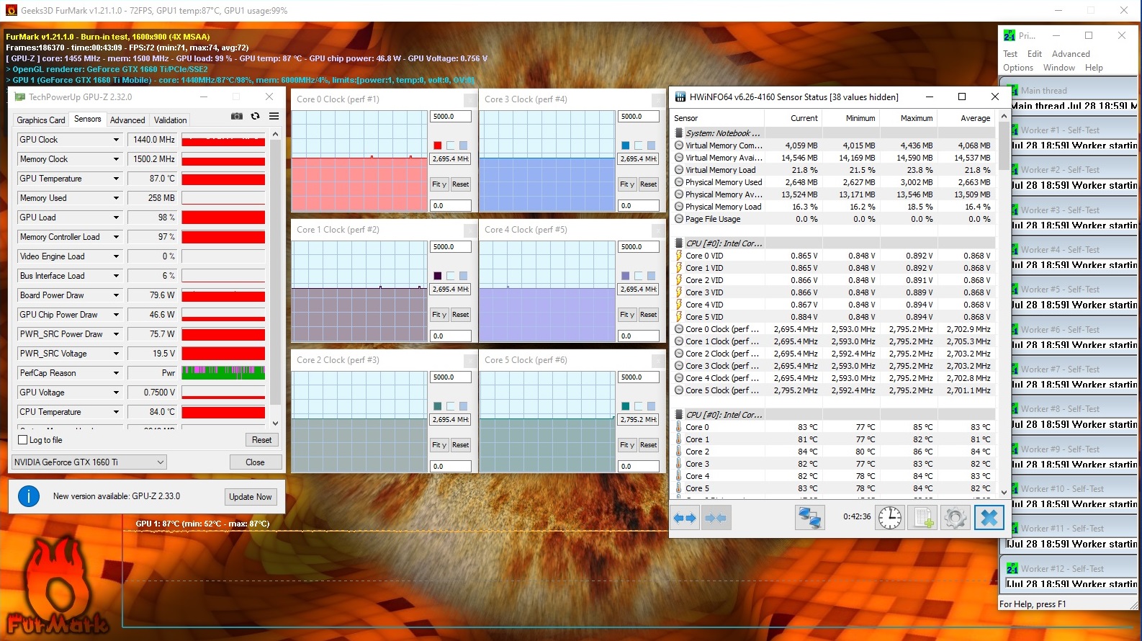Click the GPU-Z Close button
This screenshot has width=1142, height=641.
[x=255, y=462]
